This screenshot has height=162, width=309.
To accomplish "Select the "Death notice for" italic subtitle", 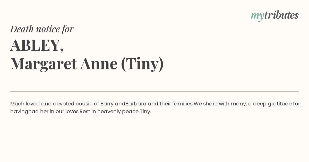I will (42, 29).
